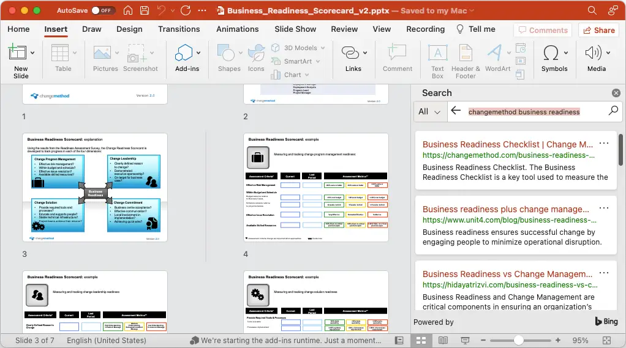
Task: Open the Animations tab
Action: pos(238,29)
